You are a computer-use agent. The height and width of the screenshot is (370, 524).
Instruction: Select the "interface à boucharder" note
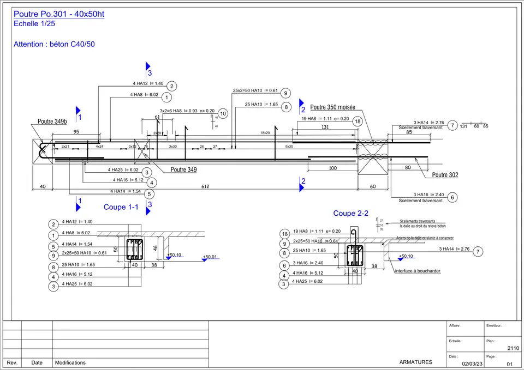pos(418,271)
